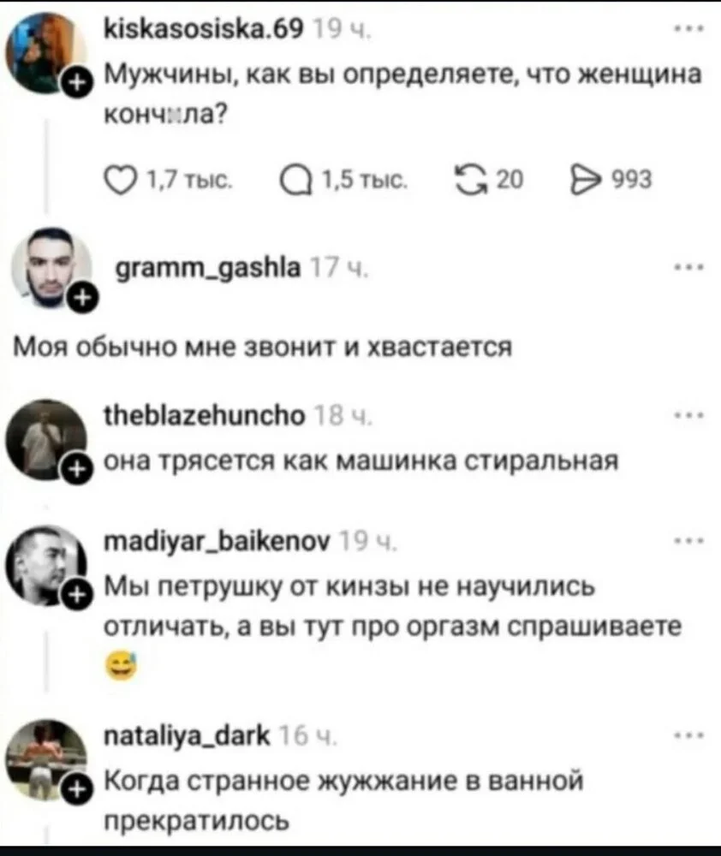This screenshot has width=721, height=856.
Task: View the nataliya_dark profile picture
Action: (46, 759)
